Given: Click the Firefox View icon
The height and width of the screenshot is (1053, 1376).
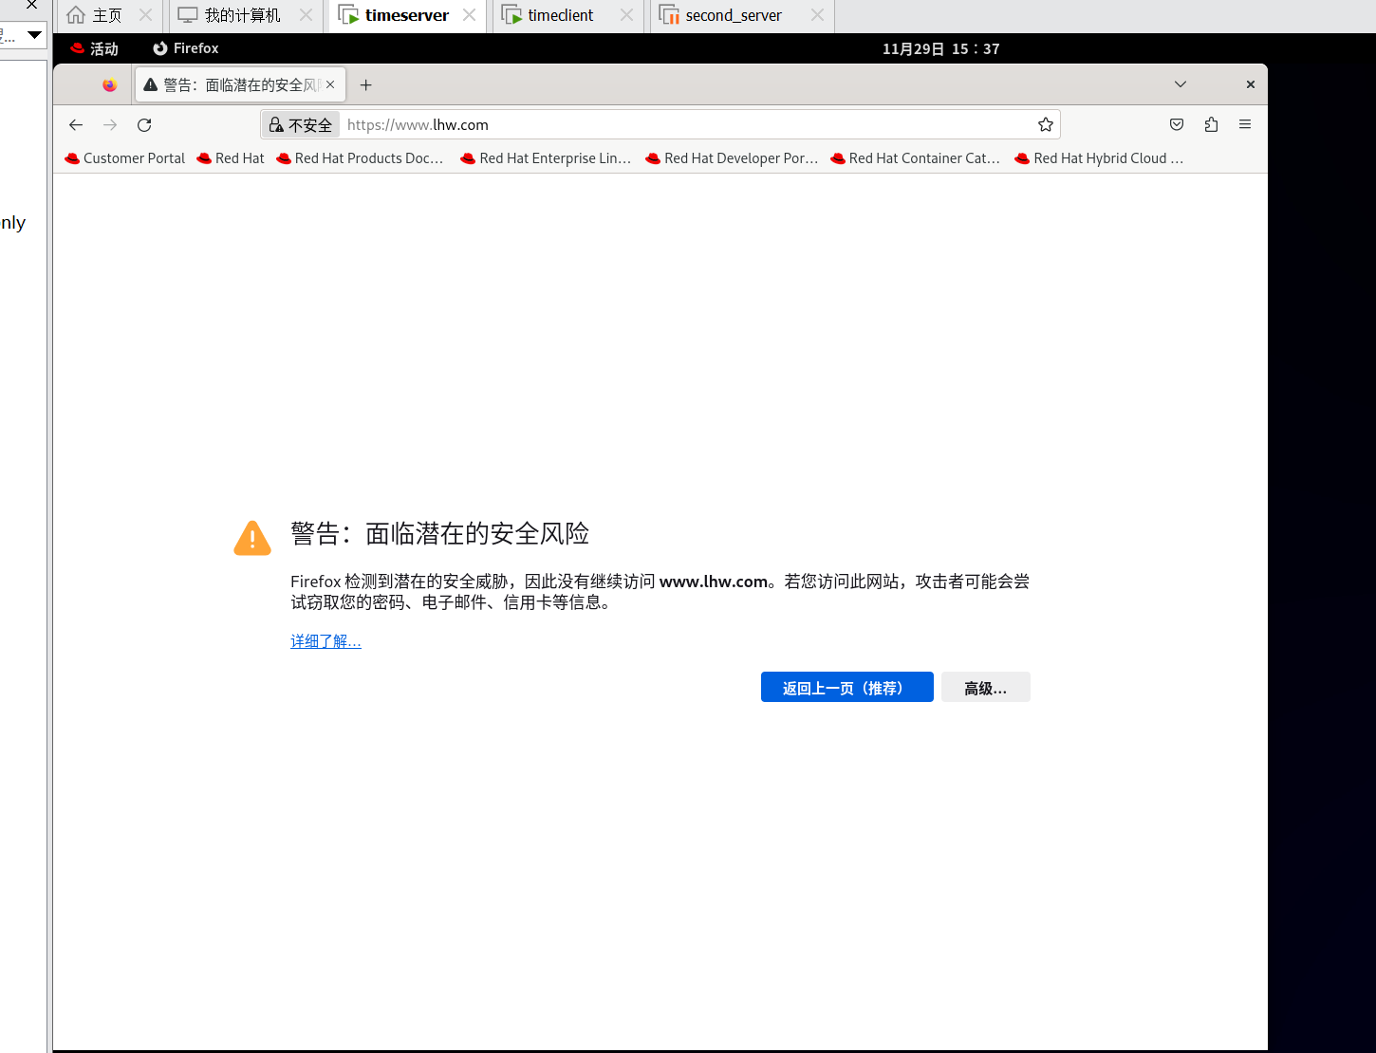Looking at the screenshot, I should 109,84.
